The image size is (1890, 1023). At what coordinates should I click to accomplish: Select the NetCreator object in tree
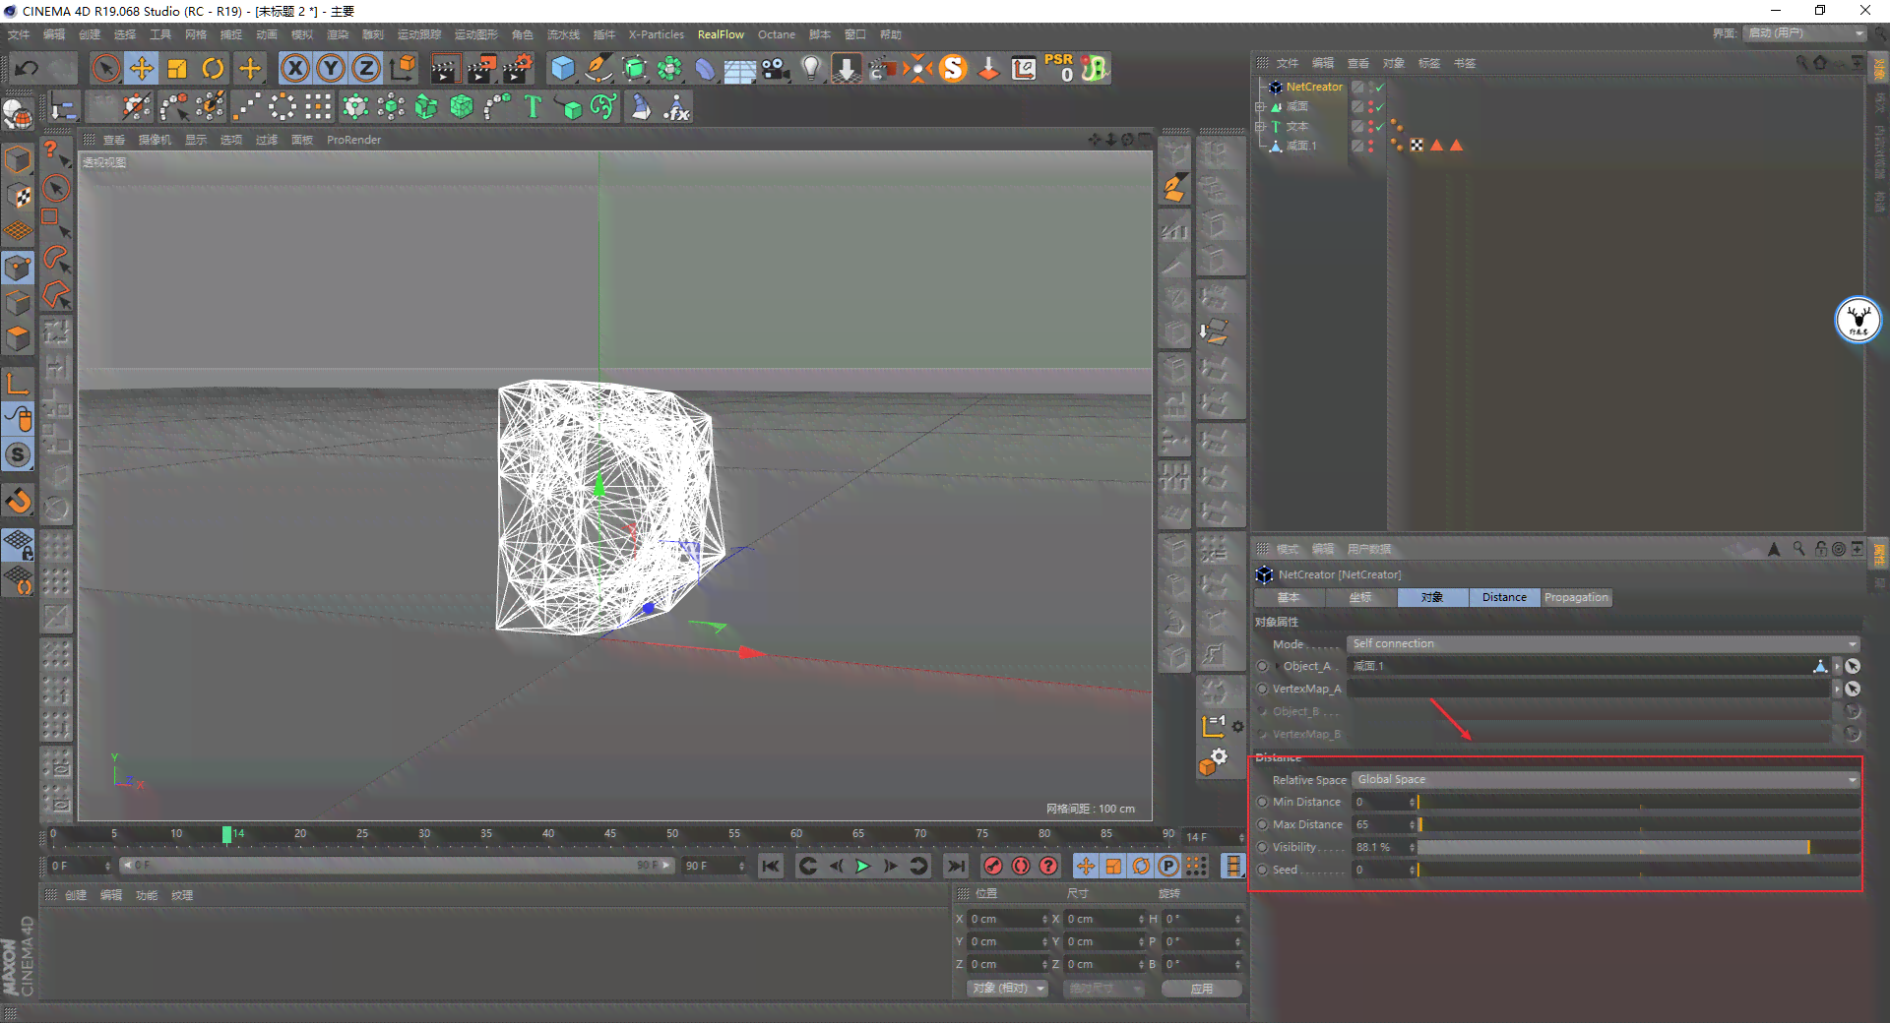1314,87
